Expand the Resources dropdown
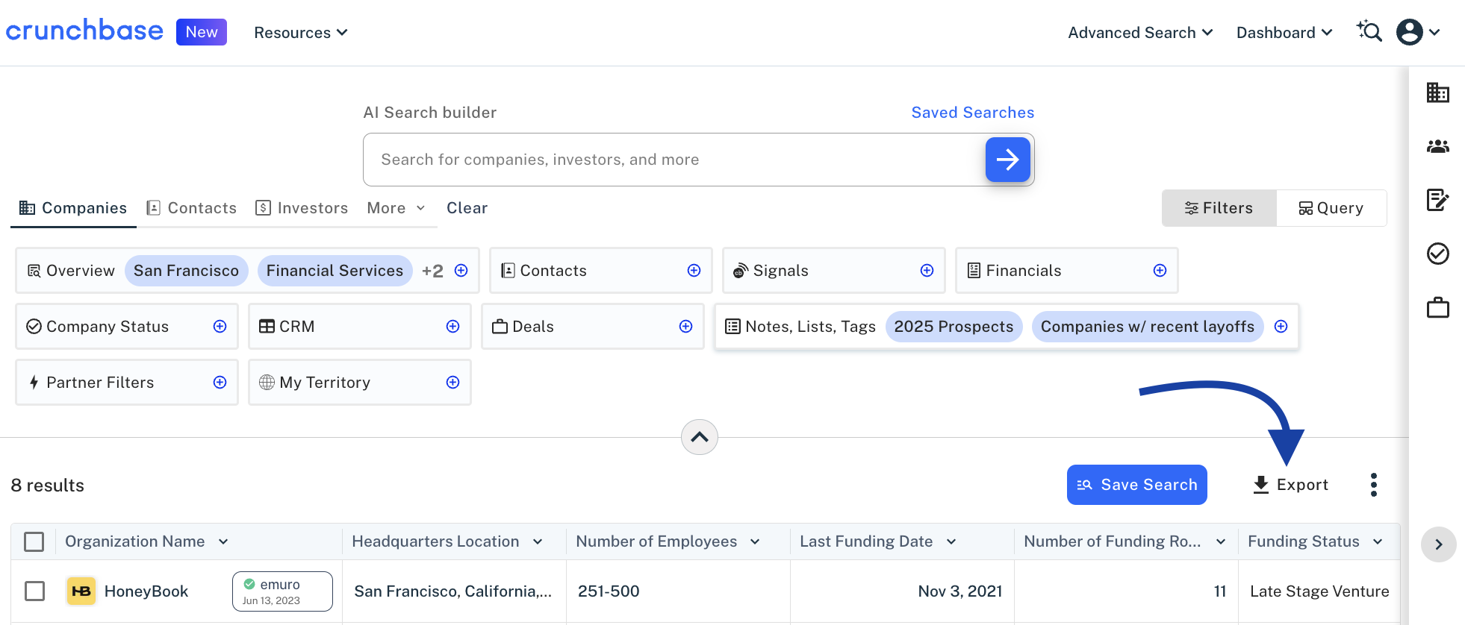The width and height of the screenshot is (1465, 625). [x=300, y=33]
